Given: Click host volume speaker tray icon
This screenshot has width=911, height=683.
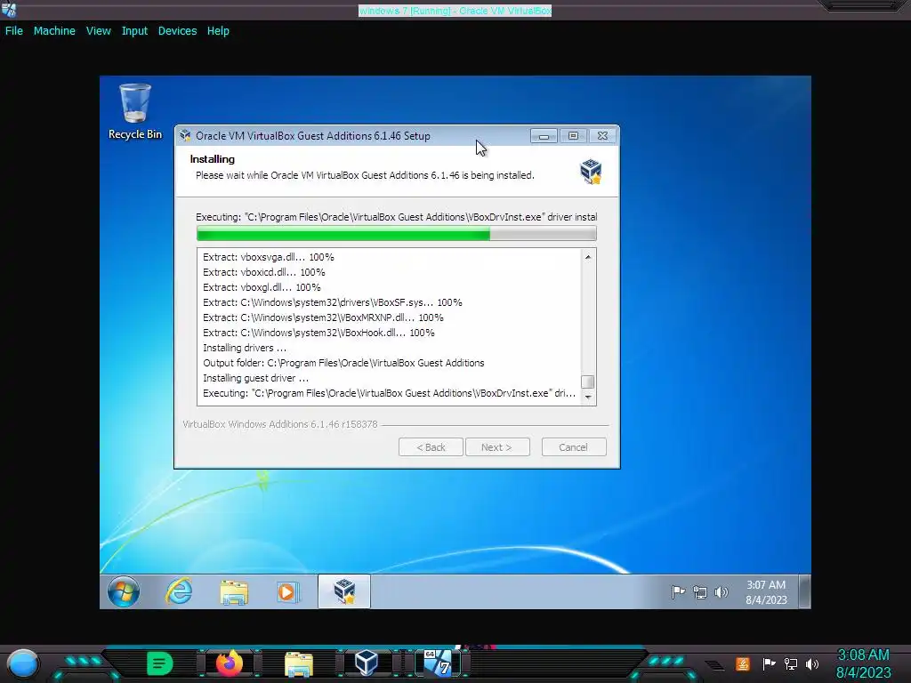Looking at the screenshot, I should coord(812,663).
